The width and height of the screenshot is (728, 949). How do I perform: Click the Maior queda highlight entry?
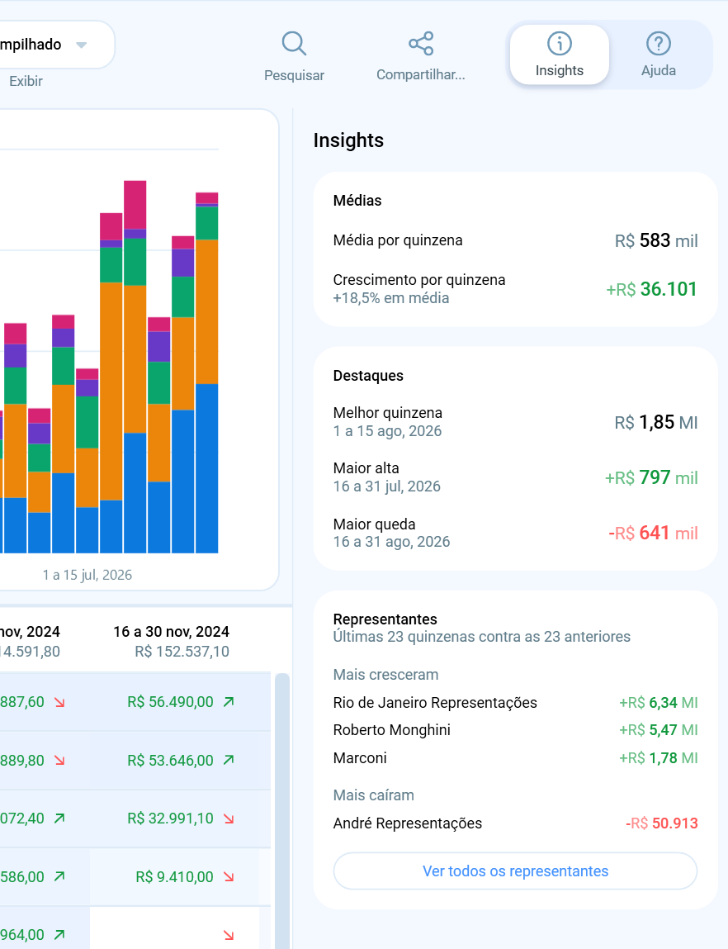click(515, 533)
